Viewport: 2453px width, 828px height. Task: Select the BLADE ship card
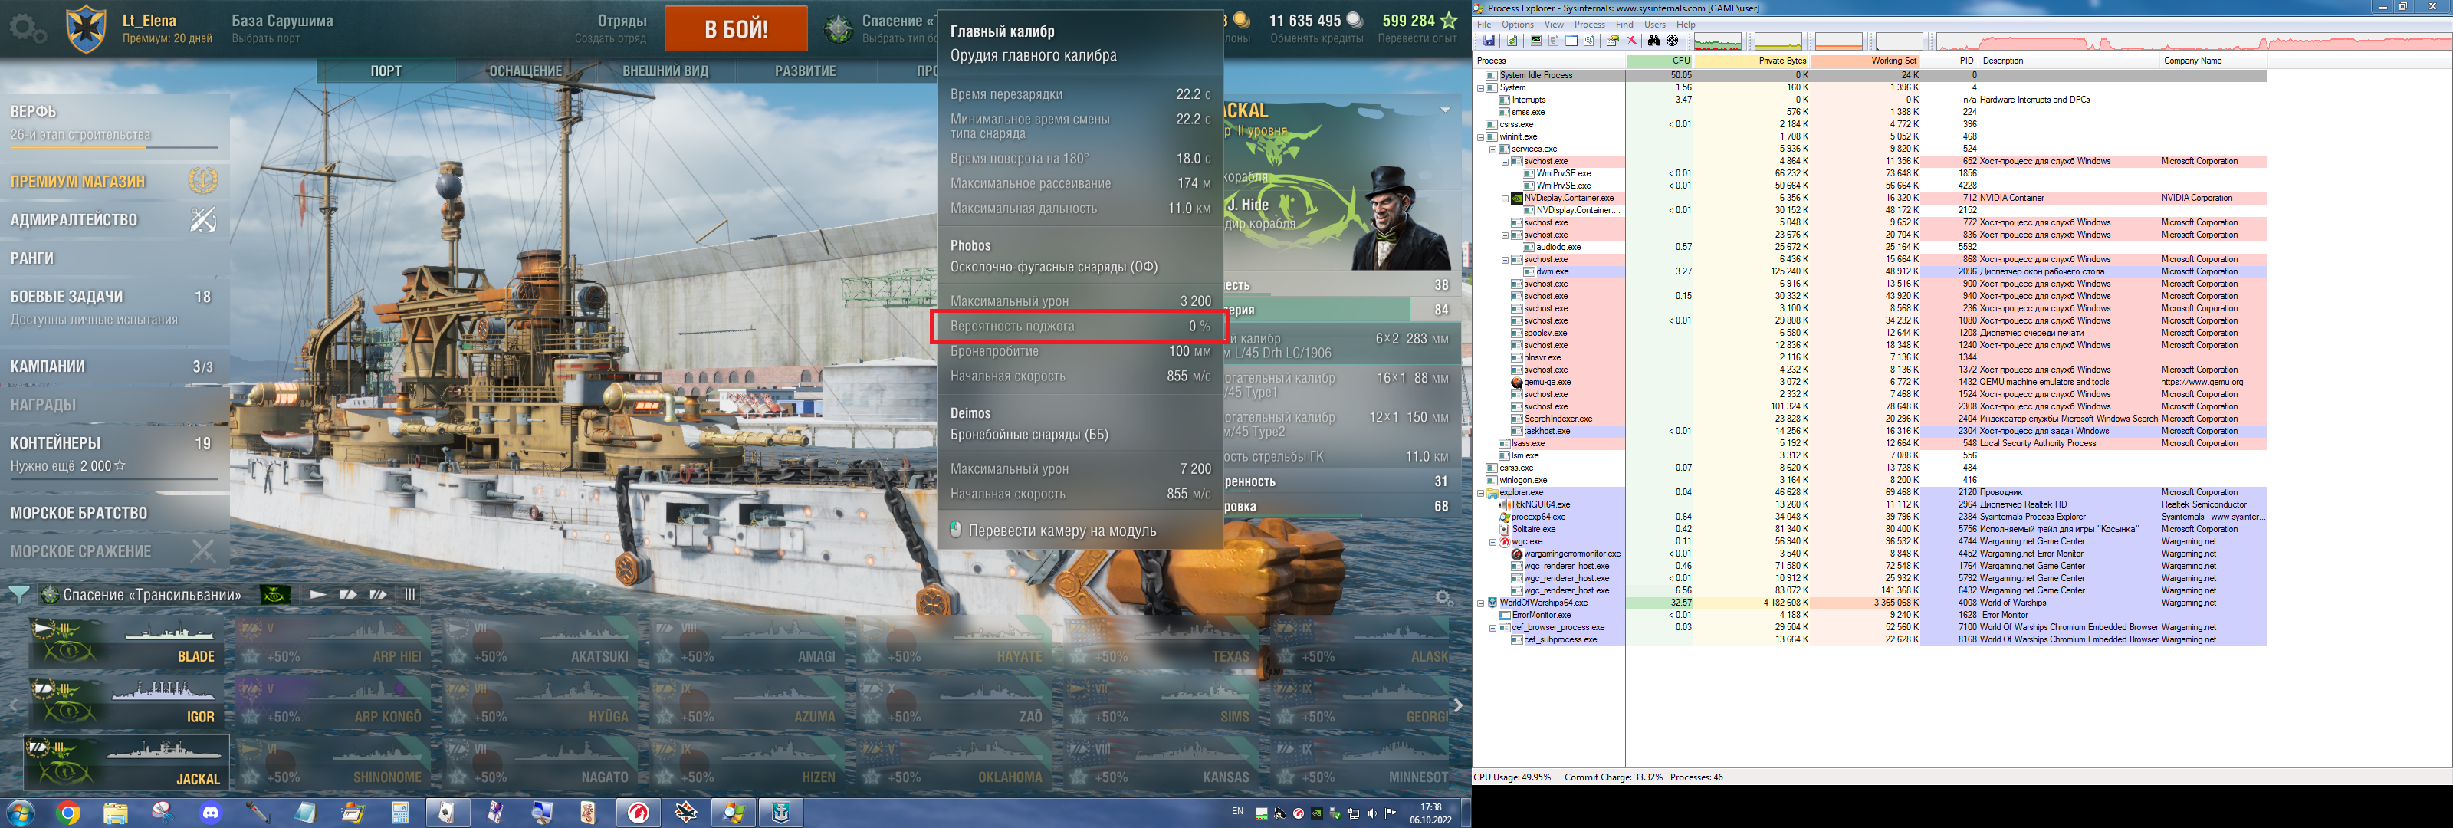(x=126, y=642)
